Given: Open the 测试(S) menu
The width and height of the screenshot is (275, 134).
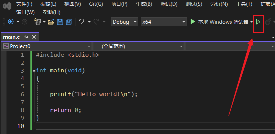Looking at the screenshot, I should click(194, 4).
